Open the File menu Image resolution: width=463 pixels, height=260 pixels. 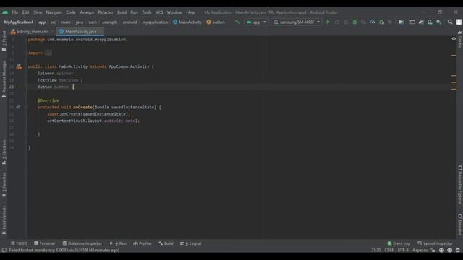coord(14,12)
